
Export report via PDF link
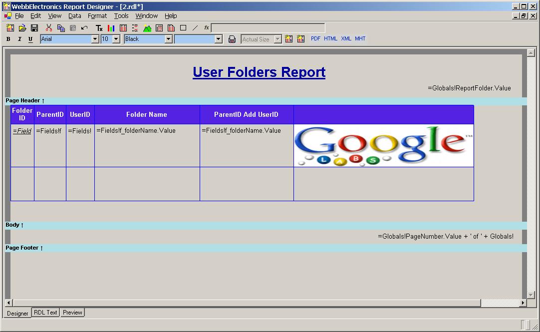pos(315,38)
